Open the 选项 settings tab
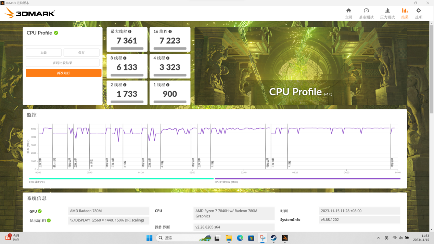 [419, 13]
